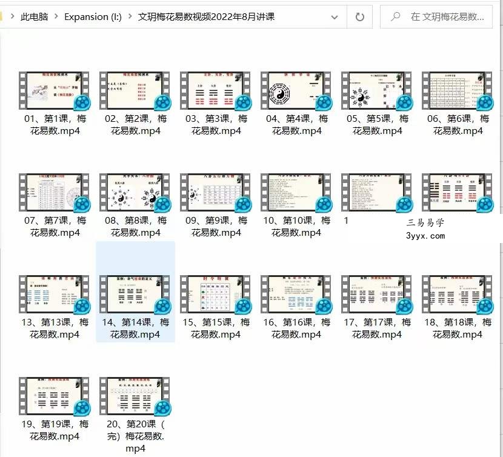Click file name 14、第14课，梅花易数.mp4
The height and width of the screenshot is (457, 503).
pos(135,329)
